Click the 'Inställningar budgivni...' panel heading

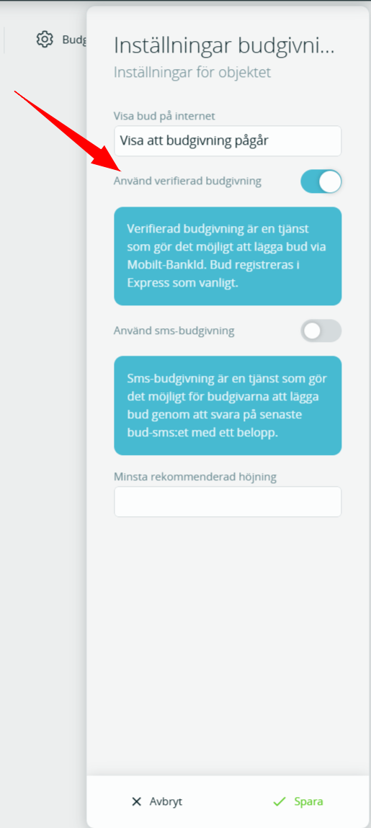225,45
